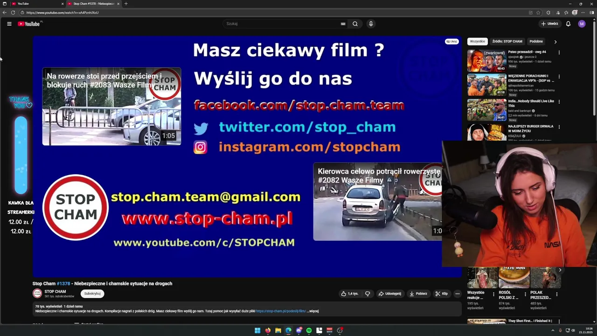This screenshot has height=336, width=597.
Task: Open options for 'NAJLEPSZY BURGER DRWALA' video
Action: tap(559, 127)
